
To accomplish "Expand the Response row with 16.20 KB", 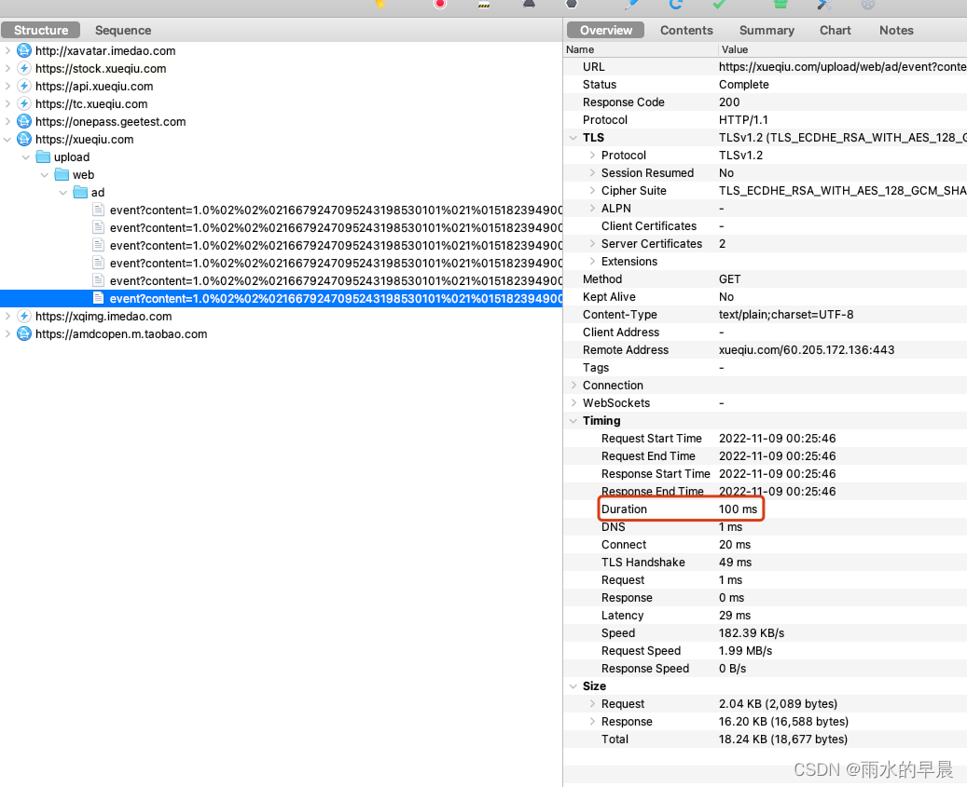I will [x=592, y=721].
